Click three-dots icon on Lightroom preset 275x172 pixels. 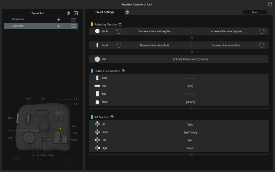(x=7, y=26)
